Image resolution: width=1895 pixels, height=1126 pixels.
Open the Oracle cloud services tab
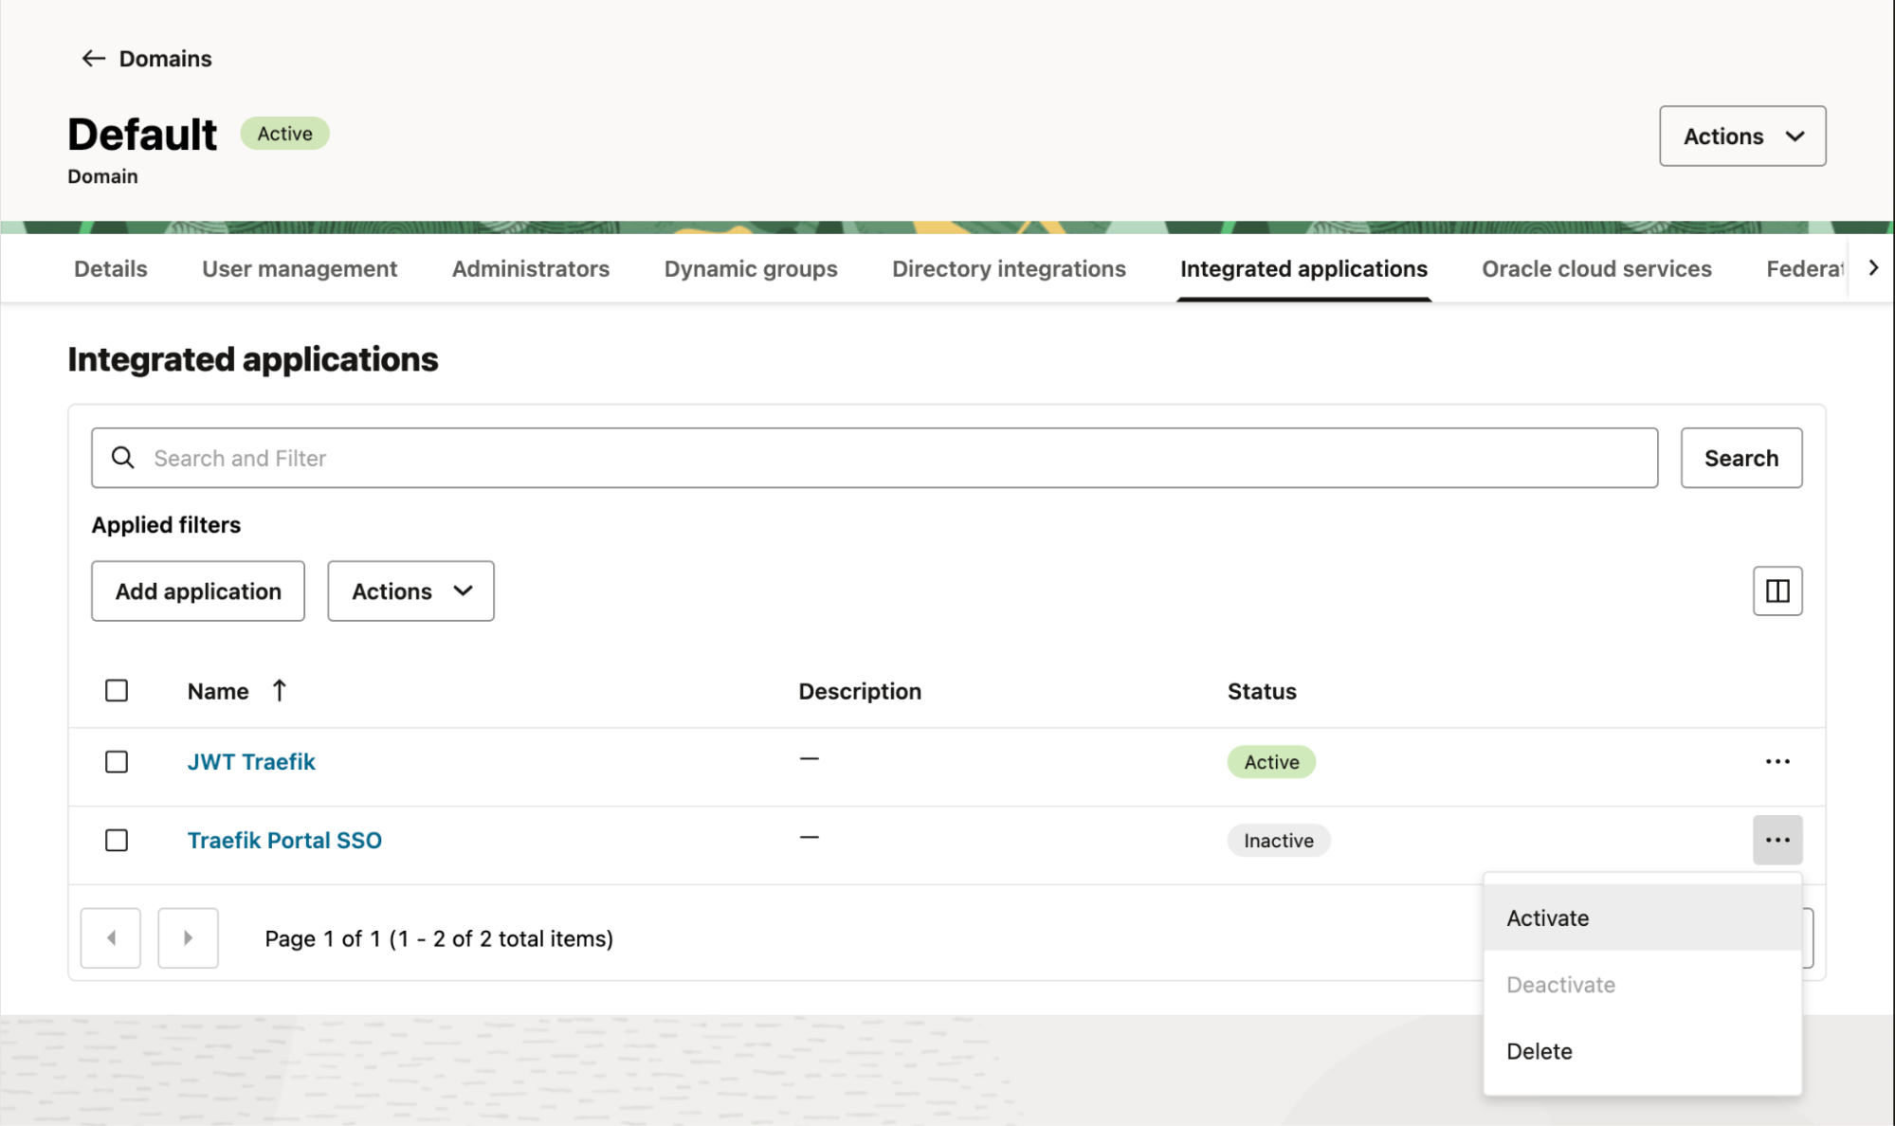point(1596,269)
